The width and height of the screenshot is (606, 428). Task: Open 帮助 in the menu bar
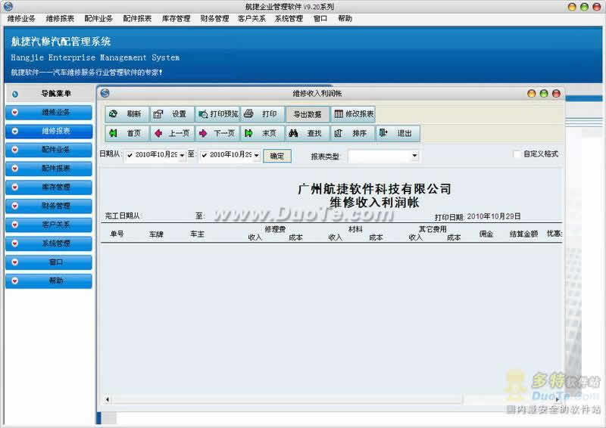click(x=345, y=18)
